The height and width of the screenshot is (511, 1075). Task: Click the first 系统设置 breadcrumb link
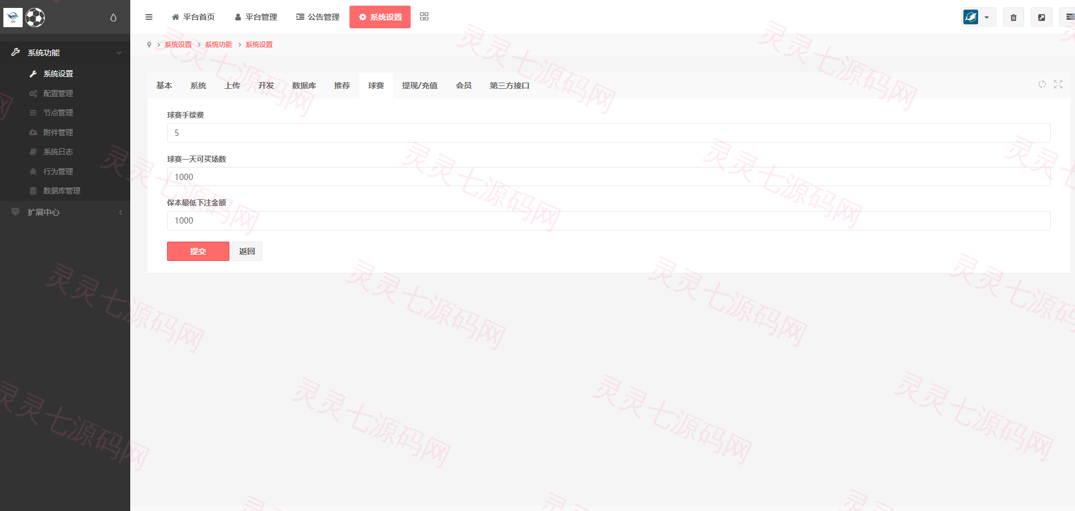point(178,45)
